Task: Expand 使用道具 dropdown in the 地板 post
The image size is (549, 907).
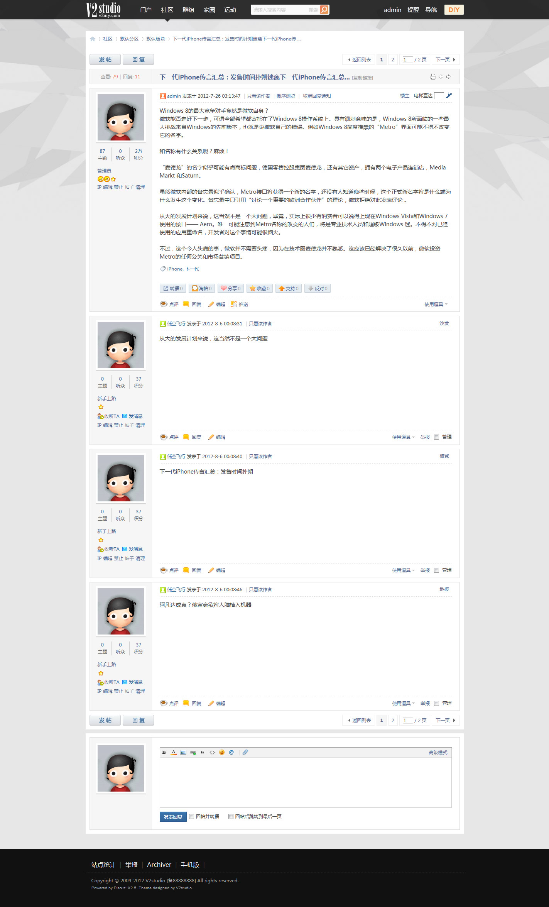Action: tap(403, 703)
